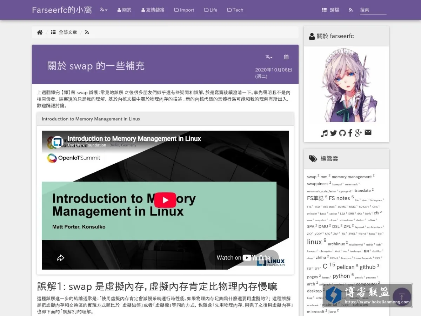Open the 【譯】替 swap 辯護 article link
Image resolution: width=421 pixels, height=316 pixels.
pyautogui.click(x=93, y=93)
